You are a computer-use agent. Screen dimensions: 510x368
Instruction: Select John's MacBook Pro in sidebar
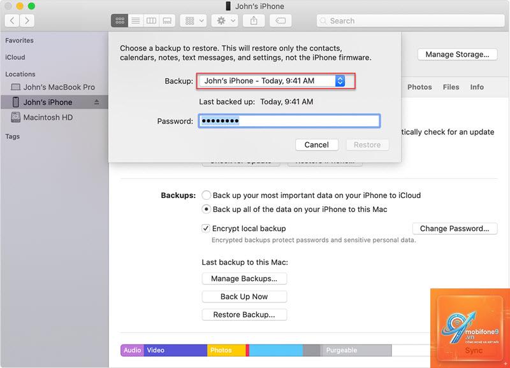click(54, 87)
